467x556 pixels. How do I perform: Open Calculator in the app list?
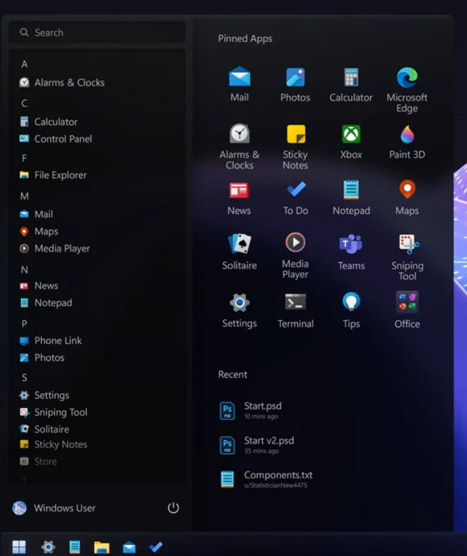pyautogui.click(x=48, y=122)
